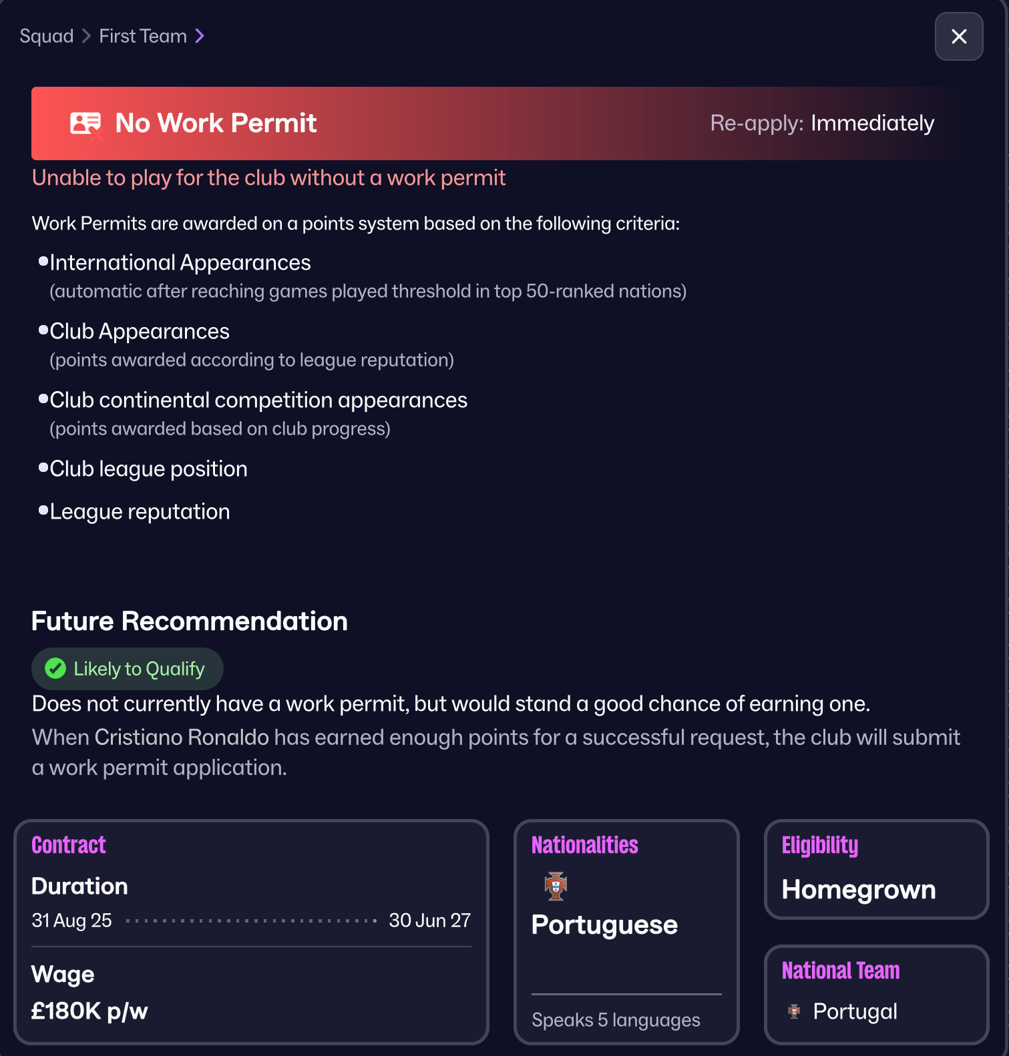The height and width of the screenshot is (1056, 1009).
Task: Click the Re-apply Immediately label
Action: (821, 123)
